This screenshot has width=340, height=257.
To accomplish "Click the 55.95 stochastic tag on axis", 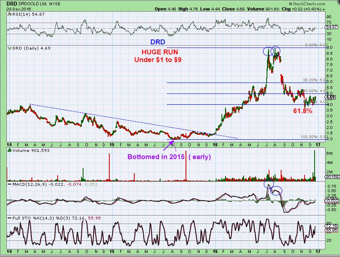I will click(x=332, y=230).
